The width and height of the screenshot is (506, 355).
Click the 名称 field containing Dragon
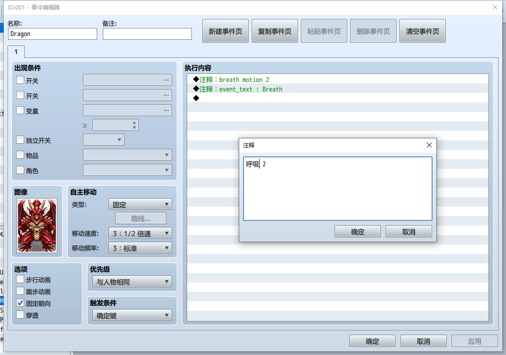tap(52, 34)
